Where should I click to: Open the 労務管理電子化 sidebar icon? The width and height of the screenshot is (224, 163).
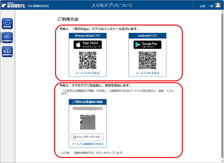(7, 52)
